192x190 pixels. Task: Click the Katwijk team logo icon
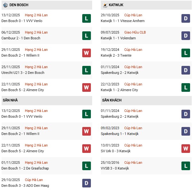[x=105, y=5]
